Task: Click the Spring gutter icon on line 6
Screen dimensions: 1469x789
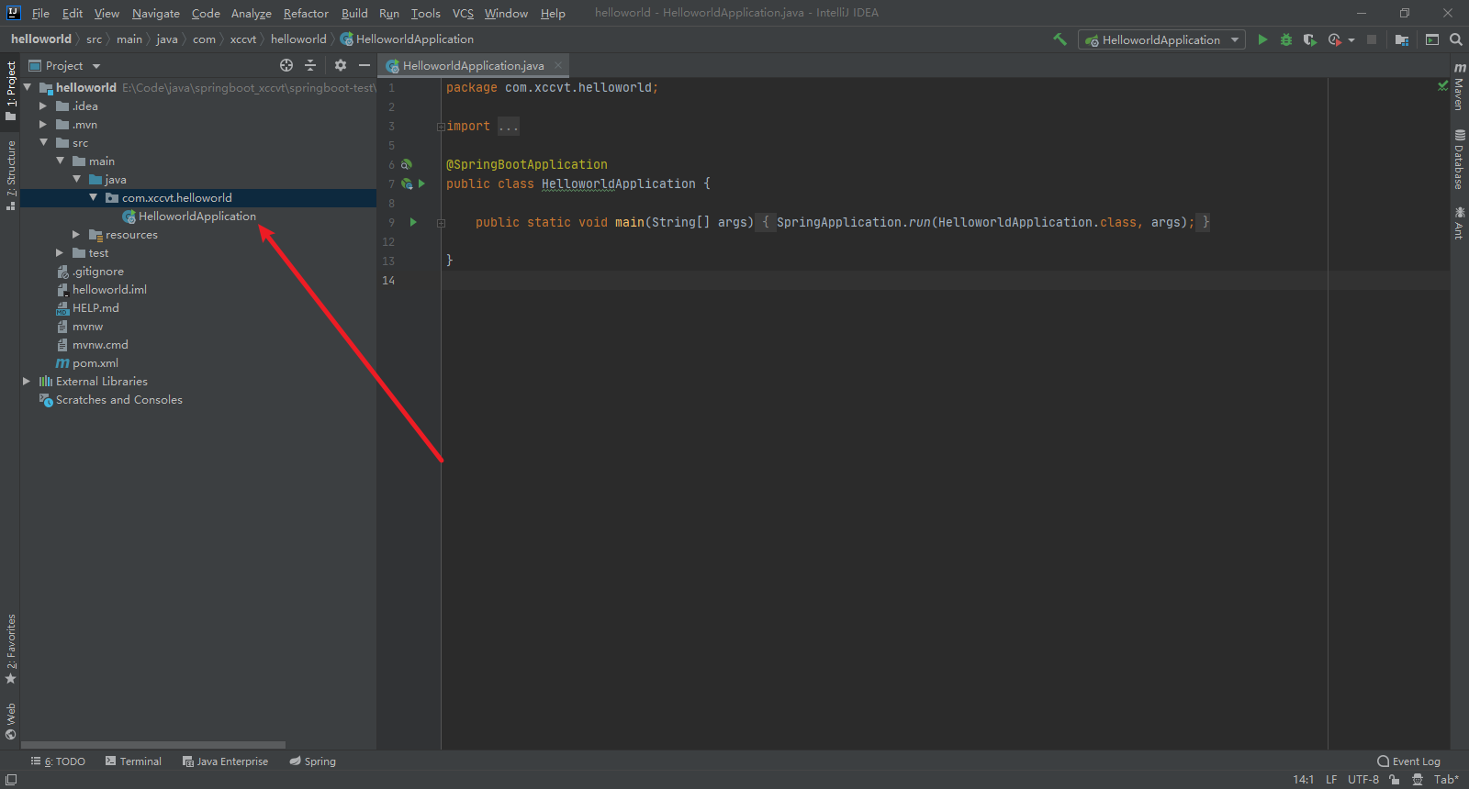Action: pos(407,164)
